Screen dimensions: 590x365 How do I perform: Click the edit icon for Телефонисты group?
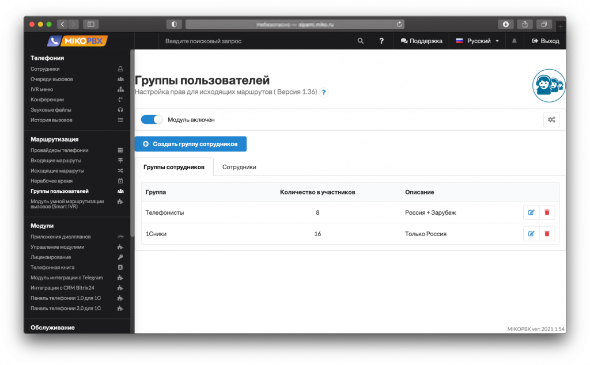pyautogui.click(x=531, y=212)
